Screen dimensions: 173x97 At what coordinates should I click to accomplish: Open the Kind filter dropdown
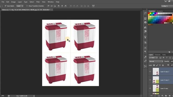pos(153,58)
